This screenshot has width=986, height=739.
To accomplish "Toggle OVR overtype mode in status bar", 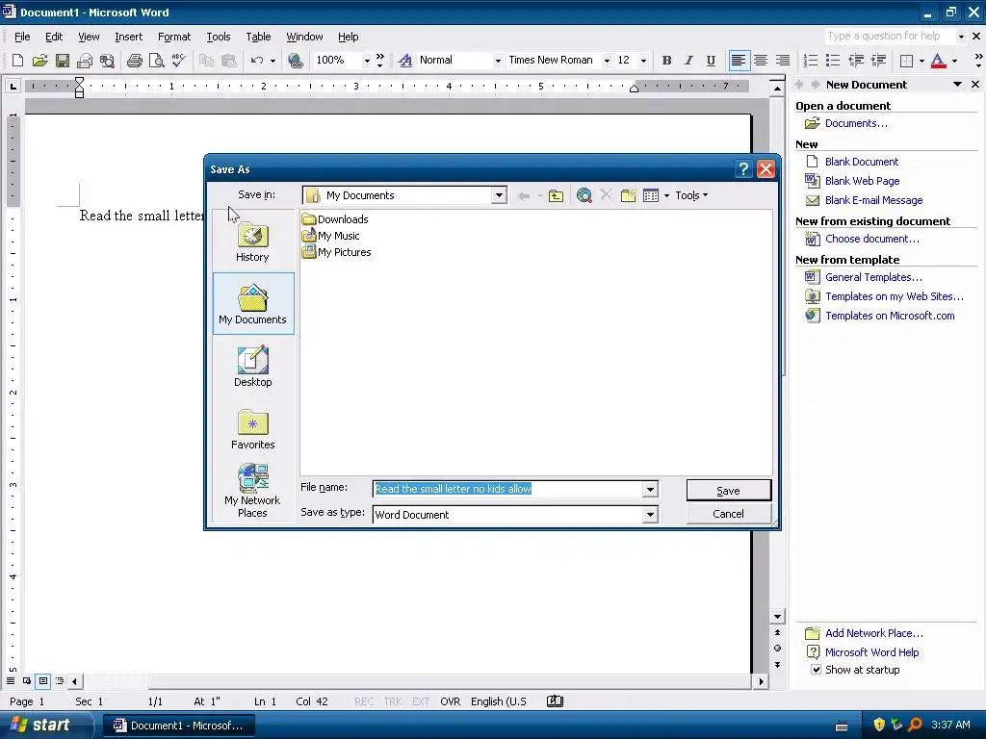I will (451, 701).
